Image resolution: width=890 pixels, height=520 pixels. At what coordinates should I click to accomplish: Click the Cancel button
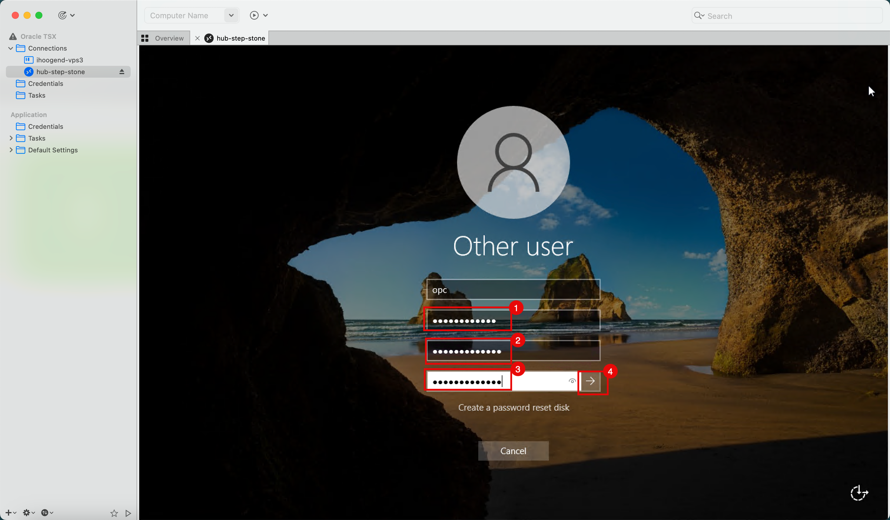tap(513, 451)
